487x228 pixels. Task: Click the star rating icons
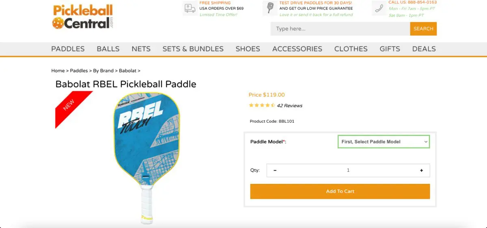pos(262,105)
